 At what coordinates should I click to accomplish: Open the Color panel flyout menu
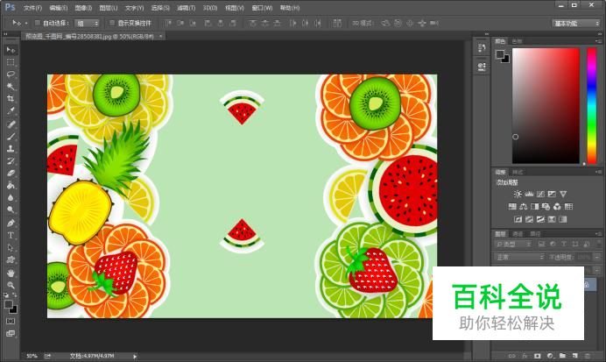[x=599, y=41]
